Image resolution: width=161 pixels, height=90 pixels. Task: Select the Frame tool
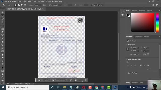(x=3, y=29)
